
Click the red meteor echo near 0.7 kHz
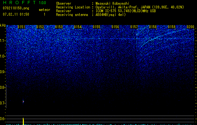pos(23,102)
